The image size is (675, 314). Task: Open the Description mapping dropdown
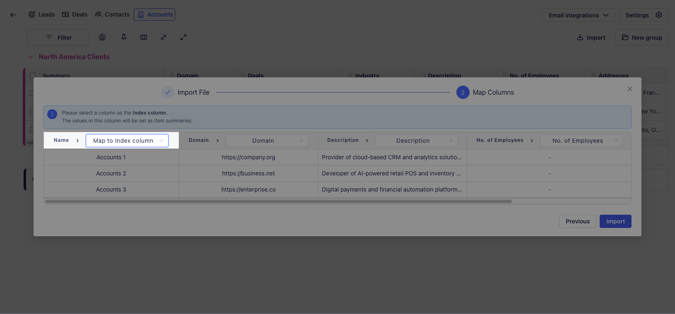pyautogui.click(x=416, y=141)
